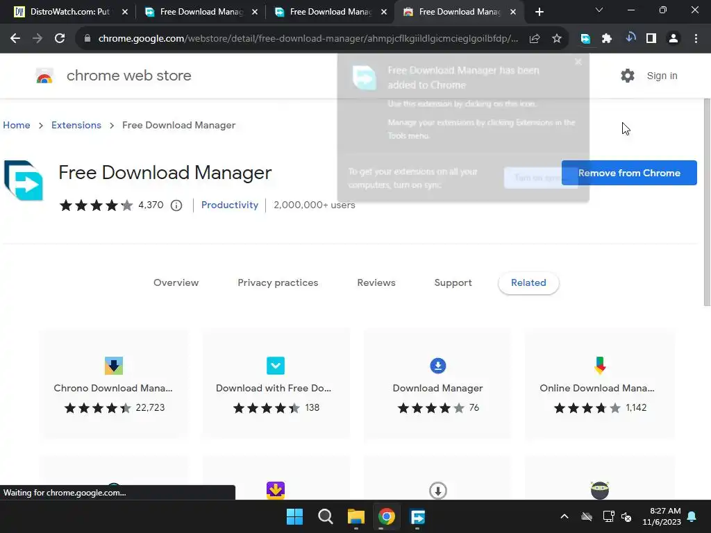The image size is (711, 533).
Task: Open File Explorer from the taskbar
Action: pos(356,516)
